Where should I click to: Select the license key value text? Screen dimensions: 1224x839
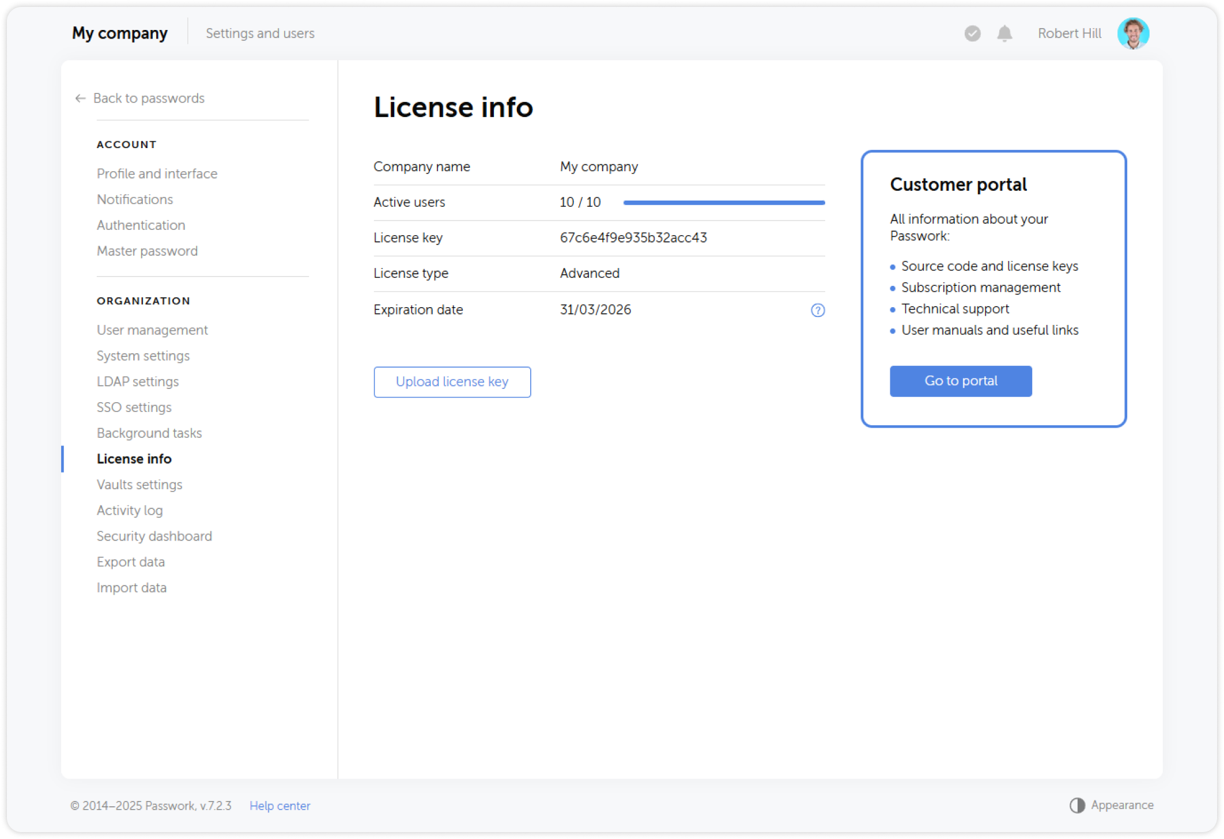pos(633,237)
